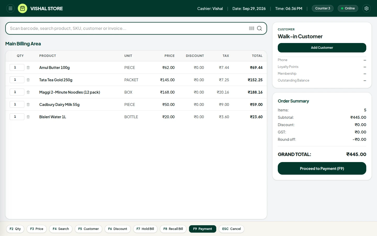The image size is (377, 236).
Task: Click the F9 Payment button in footer
Action: point(203,229)
